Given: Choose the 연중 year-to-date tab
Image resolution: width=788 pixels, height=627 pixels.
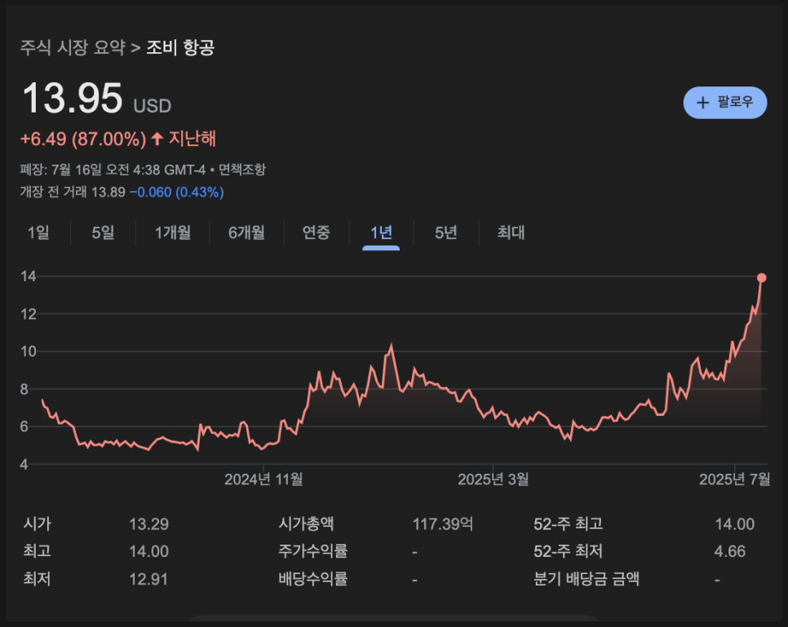Looking at the screenshot, I should pyautogui.click(x=317, y=232).
